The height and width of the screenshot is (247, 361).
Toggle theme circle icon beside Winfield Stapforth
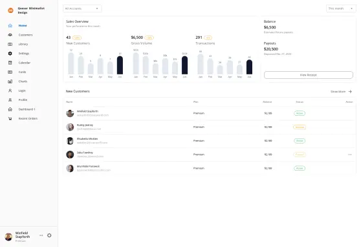tap(49, 235)
